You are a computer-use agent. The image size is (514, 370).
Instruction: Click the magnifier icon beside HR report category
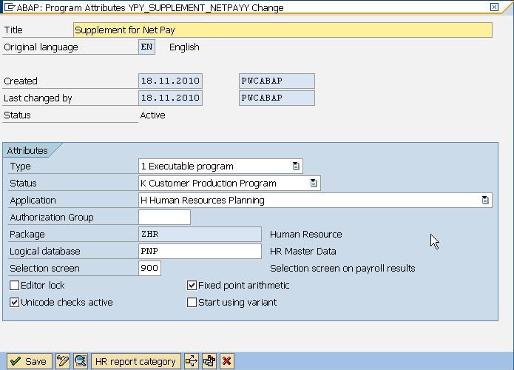point(80,361)
